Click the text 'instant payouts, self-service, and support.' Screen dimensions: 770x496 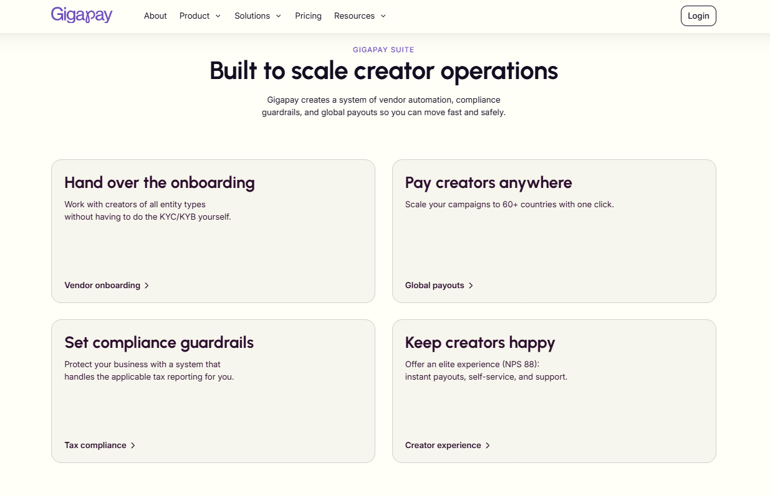pos(486,377)
